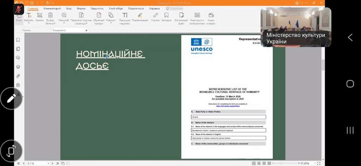
Task: Close the Вишиванка document tab
Action: click(x=86, y=30)
